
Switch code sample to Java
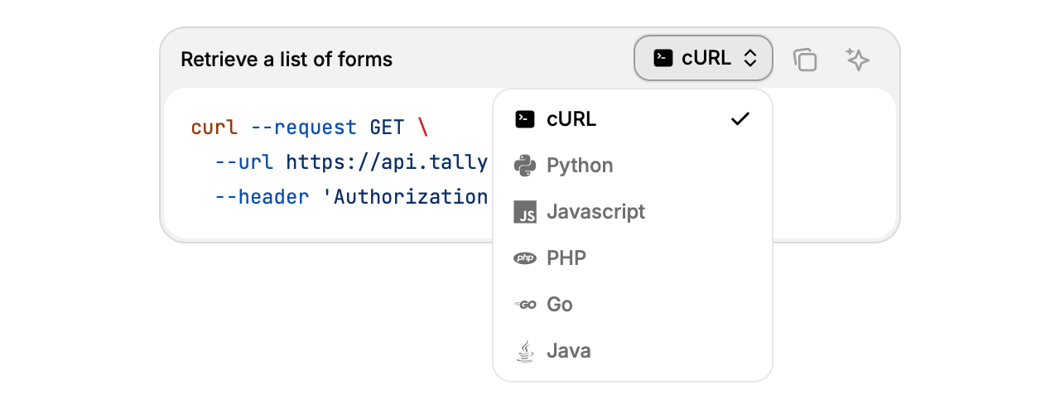pyautogui.click(x=633, y=351)
